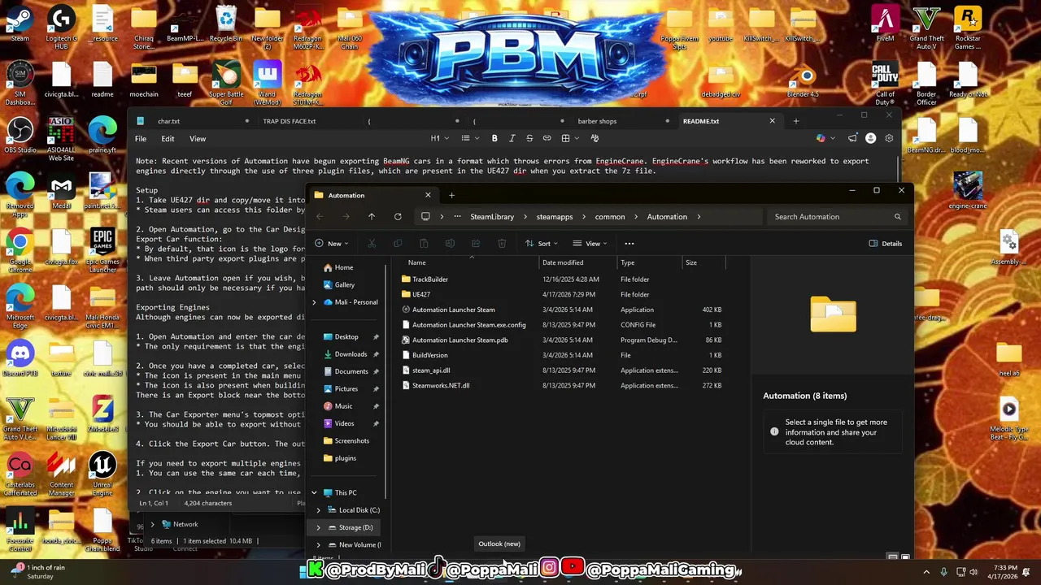1041x585 pixels.
Task: Switch to TRAP DIS FACE.txt tab
Action: pos(289,121)
